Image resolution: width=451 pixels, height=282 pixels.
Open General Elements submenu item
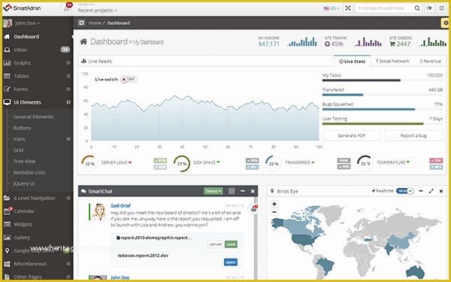point(33,117)
